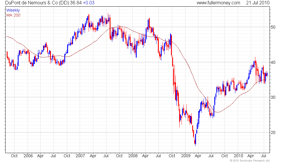The width and height of the screenshot is (285, 163).
Task: Click the 2010 year label on time axis
Action: click(x=238, y=156)
